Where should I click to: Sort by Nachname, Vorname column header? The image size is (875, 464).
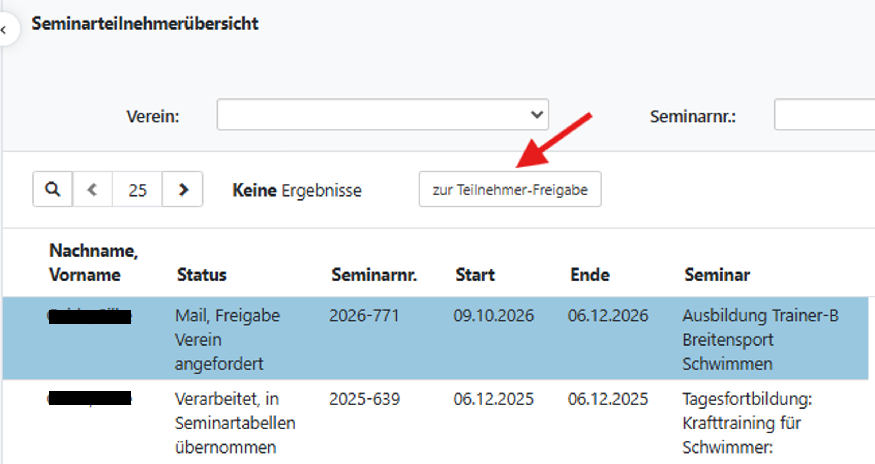point(93,263)
